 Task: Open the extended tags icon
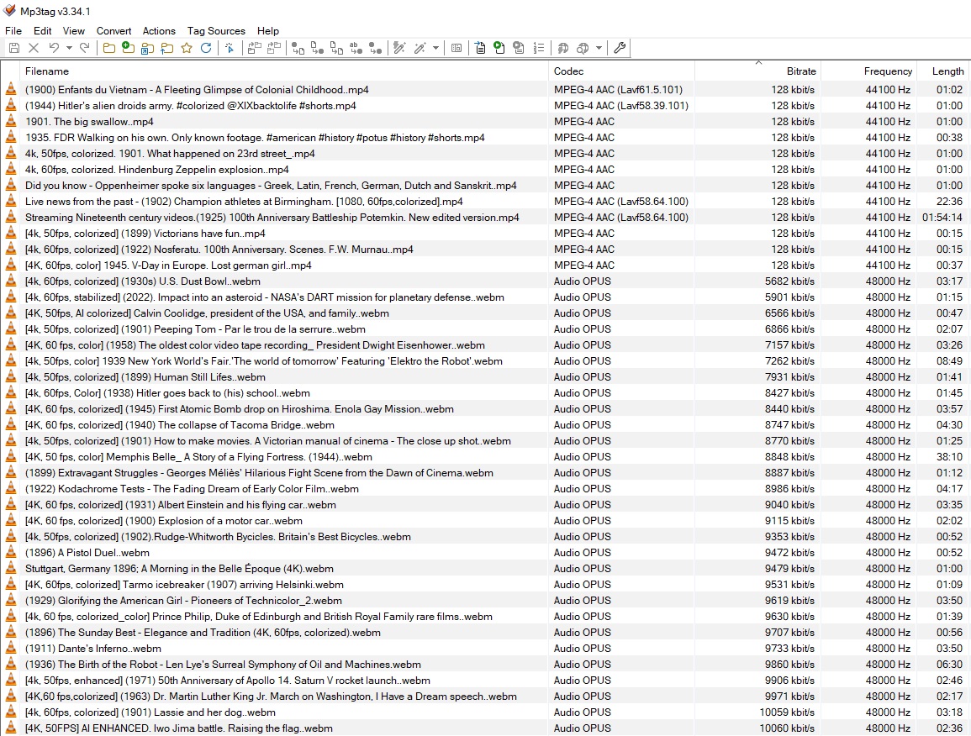coord(456,48)
